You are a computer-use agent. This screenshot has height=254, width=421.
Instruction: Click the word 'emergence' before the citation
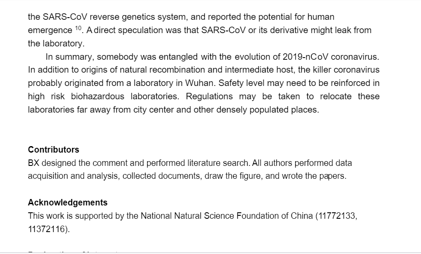(50, 31)
